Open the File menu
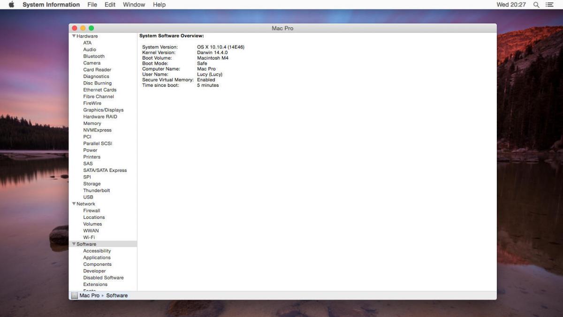The width and height of the screenshot is (563, 317). (x=92, y=5)
